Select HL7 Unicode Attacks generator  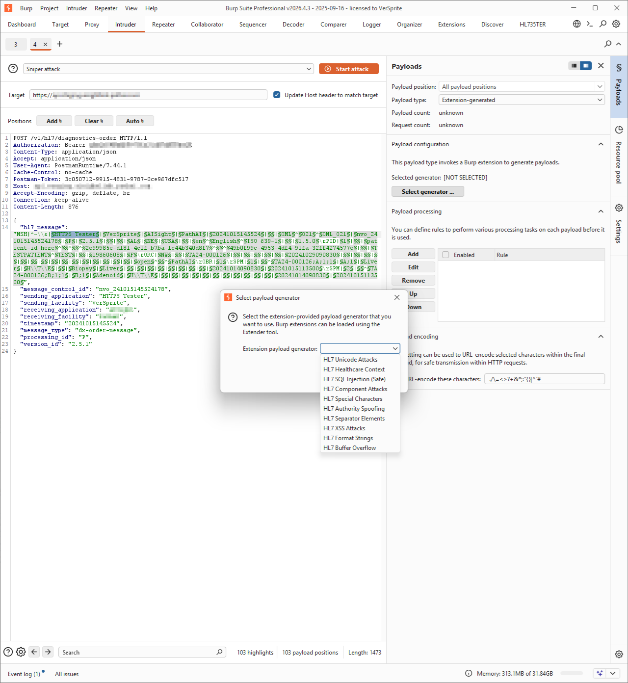tap(360, 360)
